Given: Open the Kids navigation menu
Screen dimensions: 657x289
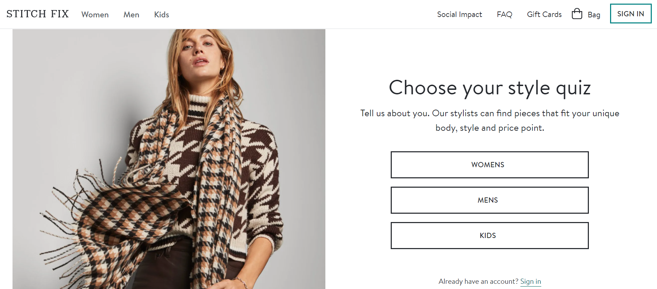Looking at the screenshot, I should pos(161,15).
